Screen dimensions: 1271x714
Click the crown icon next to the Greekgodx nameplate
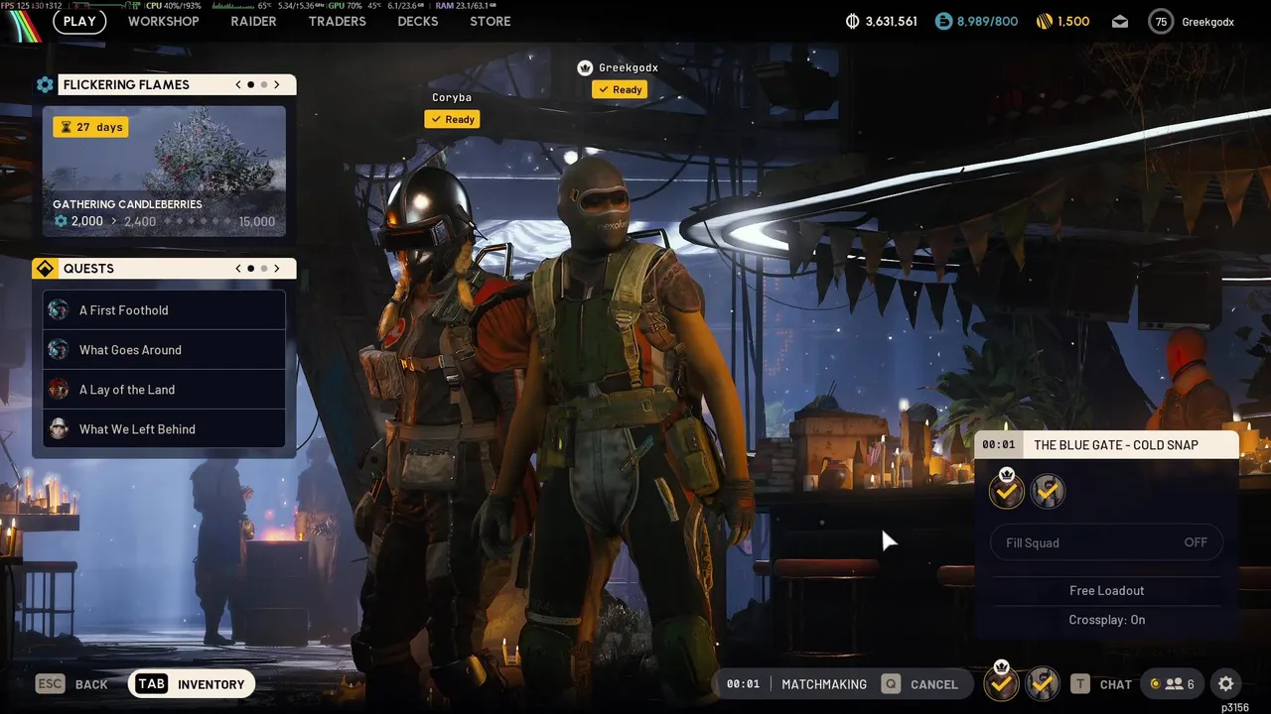[586, 67]
